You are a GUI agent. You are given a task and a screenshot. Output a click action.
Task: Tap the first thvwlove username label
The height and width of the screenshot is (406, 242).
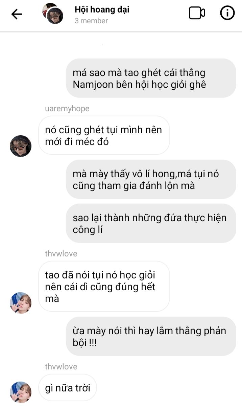[61, 253]
